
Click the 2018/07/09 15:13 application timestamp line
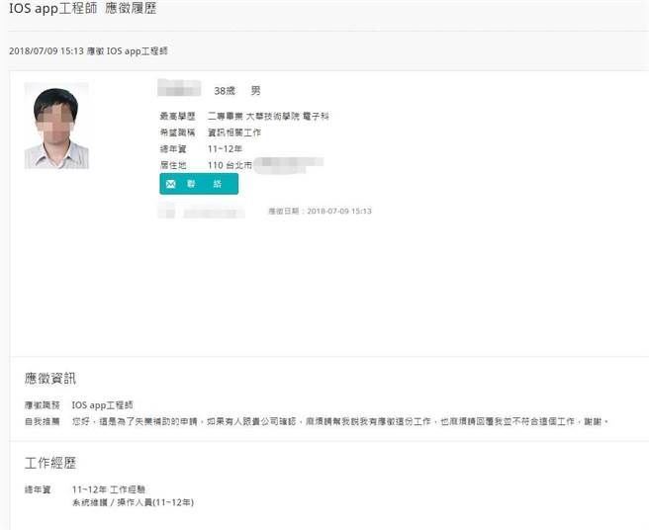[x=95, y=50]
